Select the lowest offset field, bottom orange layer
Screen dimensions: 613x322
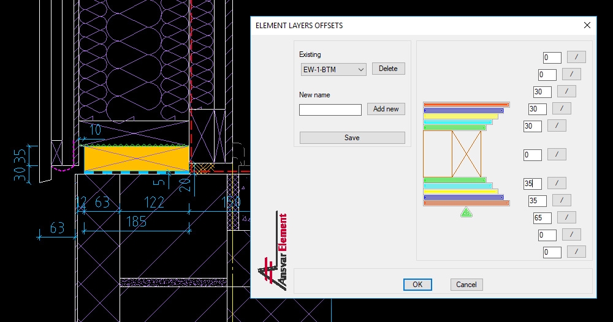552,252
